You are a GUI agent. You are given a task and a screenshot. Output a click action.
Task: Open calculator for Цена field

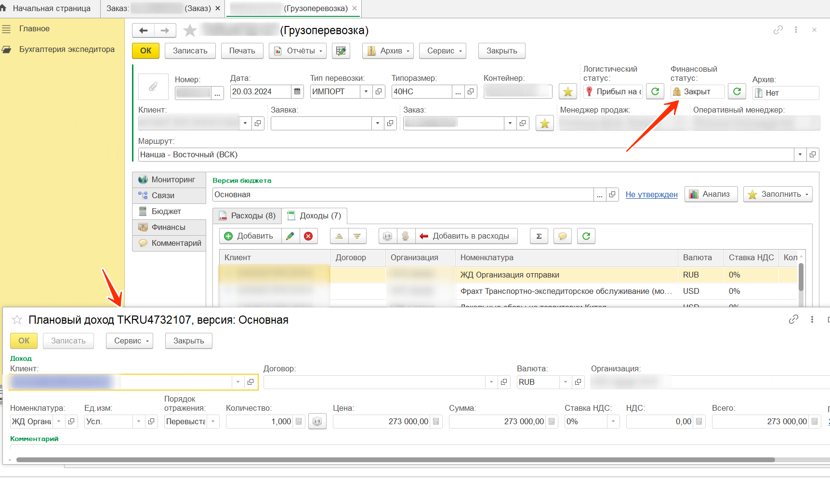[x=436, y=421]
